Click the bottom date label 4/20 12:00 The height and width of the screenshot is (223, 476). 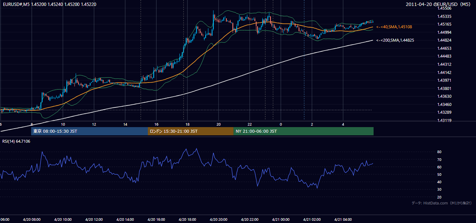pyautogui.click(x=94, y=219)
